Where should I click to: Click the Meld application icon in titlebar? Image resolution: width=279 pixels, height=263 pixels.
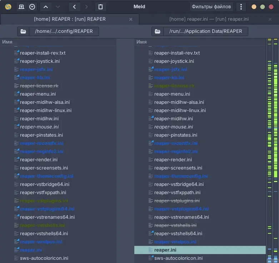tap(8, 7)
